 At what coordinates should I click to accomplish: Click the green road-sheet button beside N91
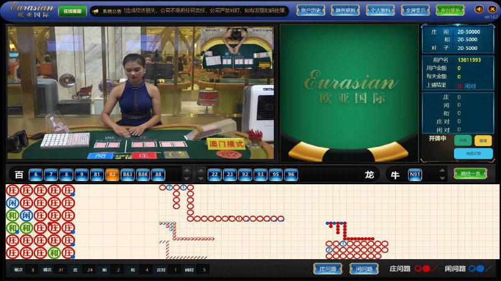tap(470, 174)
